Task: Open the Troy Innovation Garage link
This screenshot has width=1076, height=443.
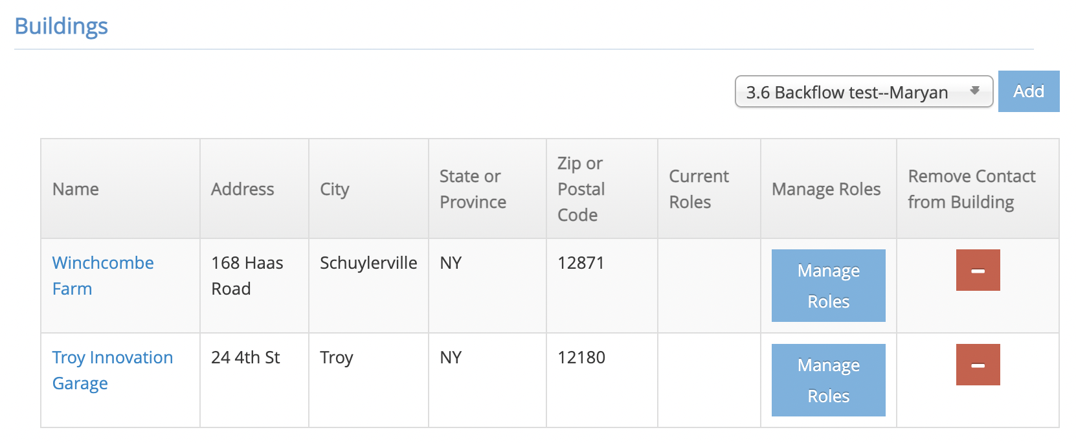Action: (x=113, y=370)
